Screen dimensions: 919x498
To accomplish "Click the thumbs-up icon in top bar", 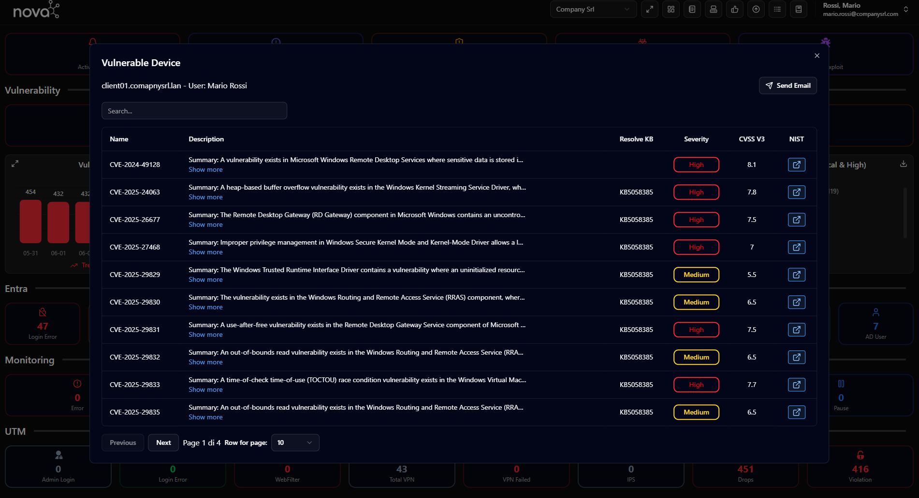I will [x=734, y=9].
